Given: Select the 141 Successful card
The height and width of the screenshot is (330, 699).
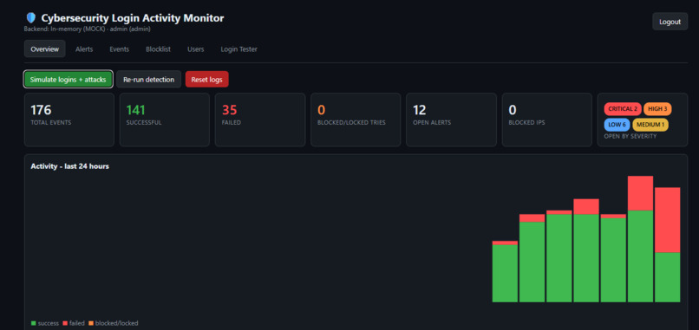Looking at the screenshot, I should point(165,120).
